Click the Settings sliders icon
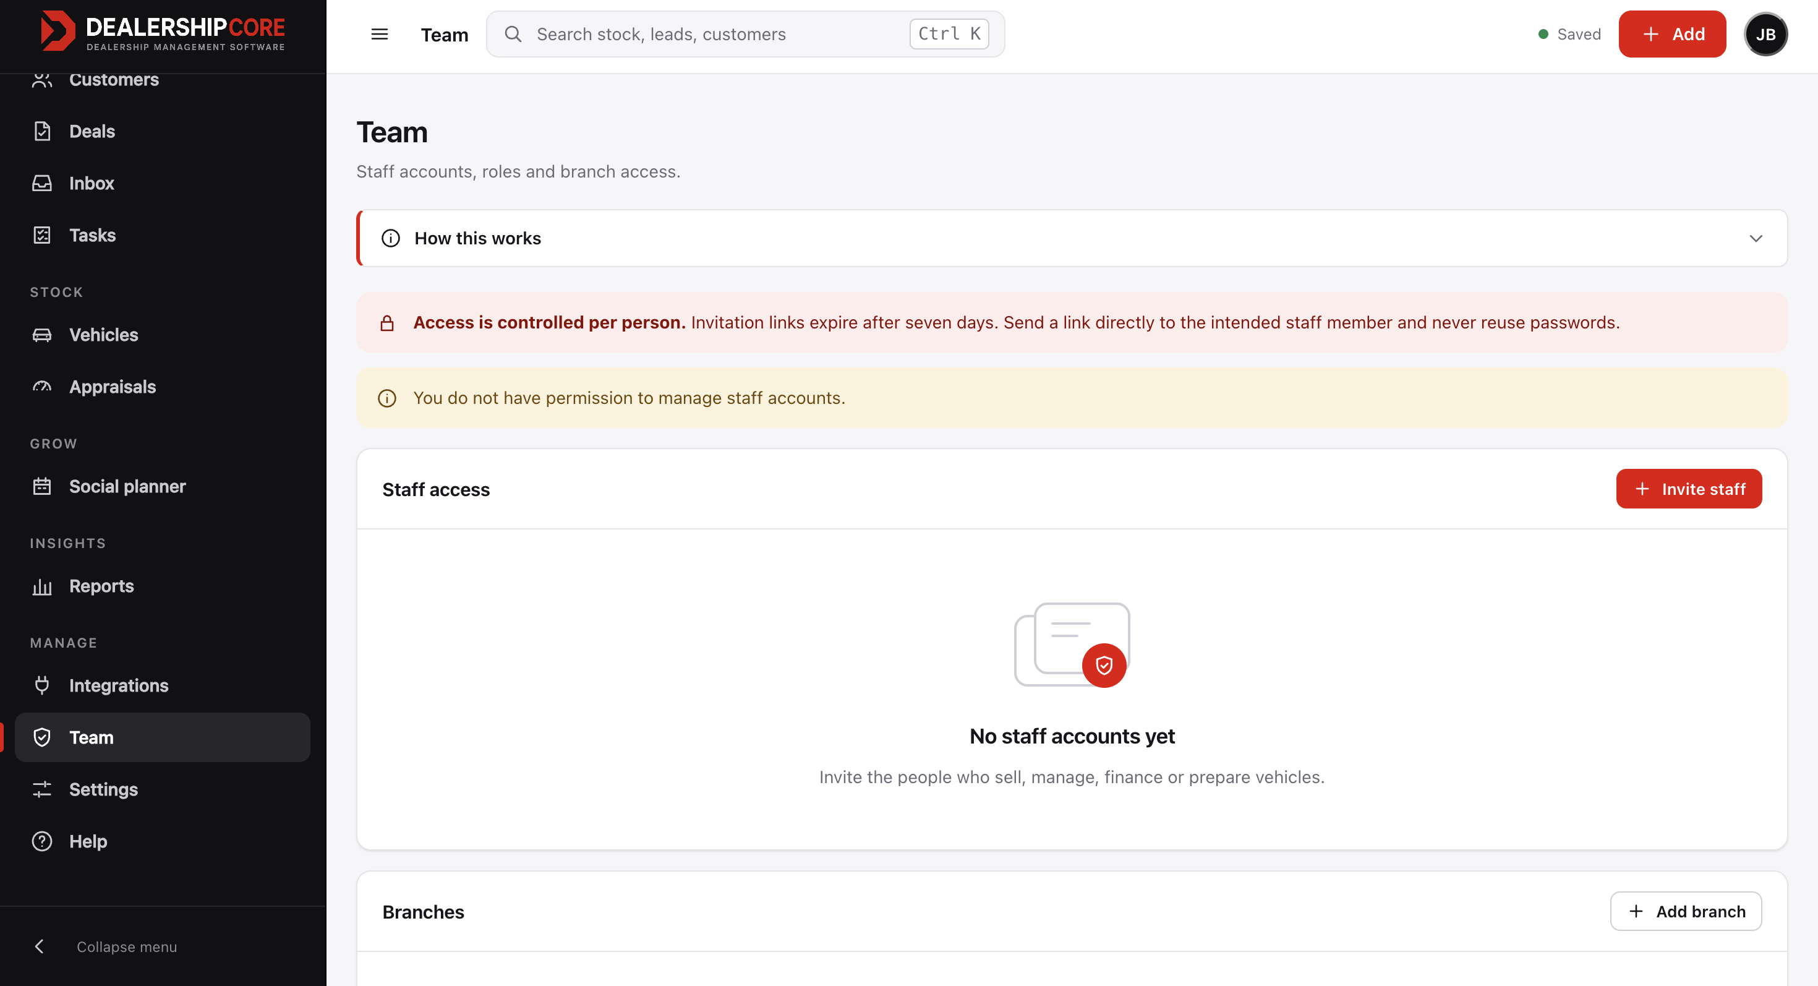Screen dimensions: 1818x986 click(x=42, y=789)
